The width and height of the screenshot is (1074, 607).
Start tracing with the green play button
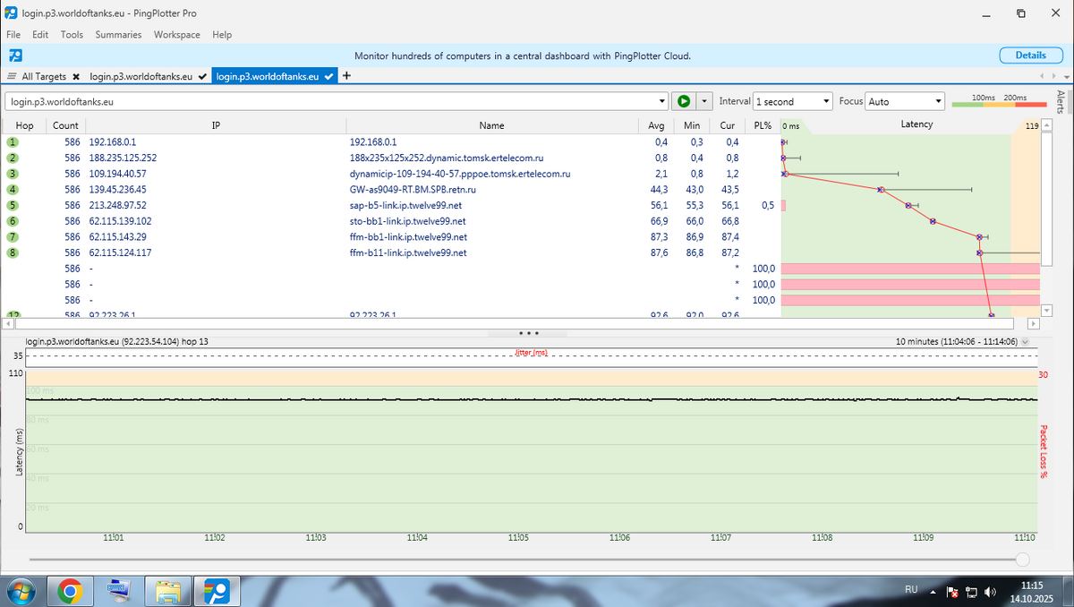685,101
